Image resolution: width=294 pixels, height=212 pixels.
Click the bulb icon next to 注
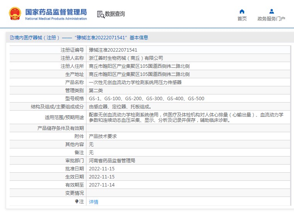[x=77, y=201]
